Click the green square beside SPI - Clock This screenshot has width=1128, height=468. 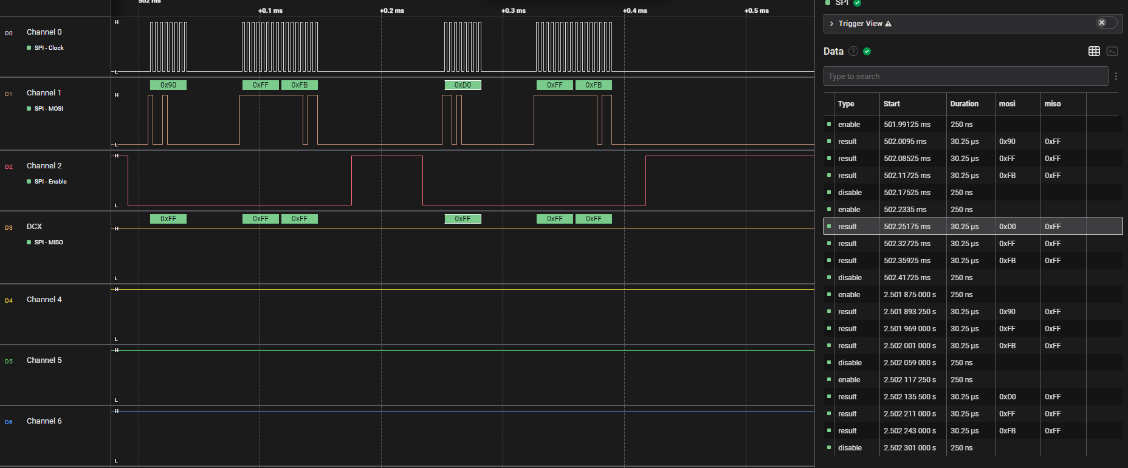(29, 47)
